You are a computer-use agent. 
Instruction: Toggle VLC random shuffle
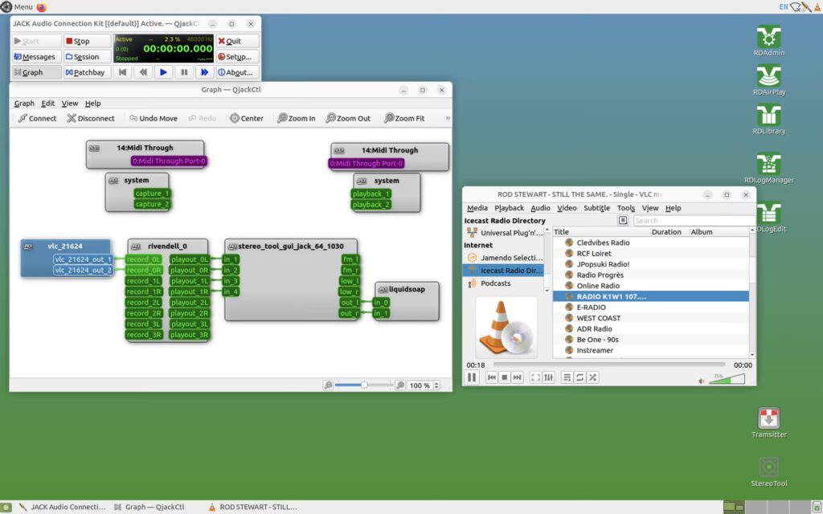[592, 377]
